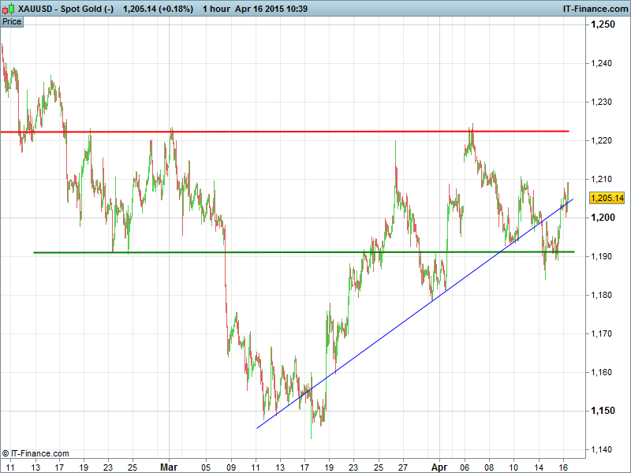
Task: Click the 1,170 price axis label
Action: coord(603,334)
